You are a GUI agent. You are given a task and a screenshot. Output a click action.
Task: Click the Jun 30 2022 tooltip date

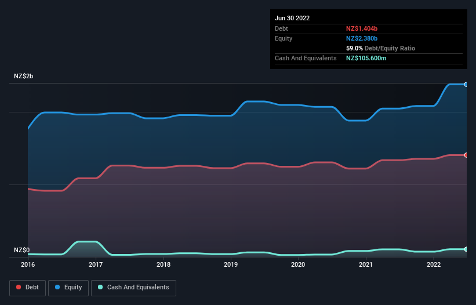pyautogui.click(x=292, y=18)
